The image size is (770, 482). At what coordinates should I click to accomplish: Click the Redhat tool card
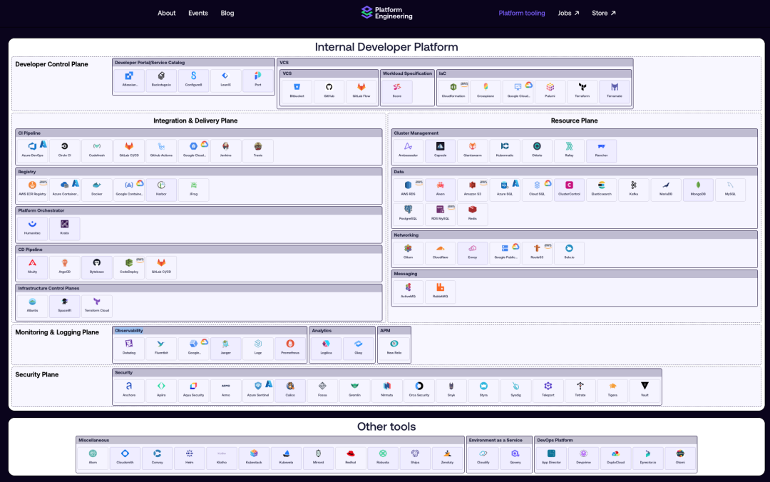click(350, 457)
